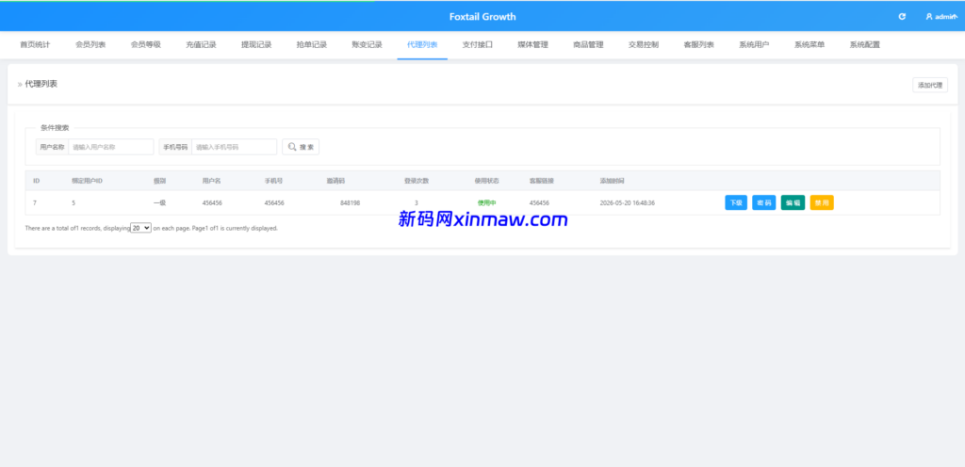The height and width of the screenshot is (467, 965).
Task: Click the 使用状态 column header
Action: (487, 181)
